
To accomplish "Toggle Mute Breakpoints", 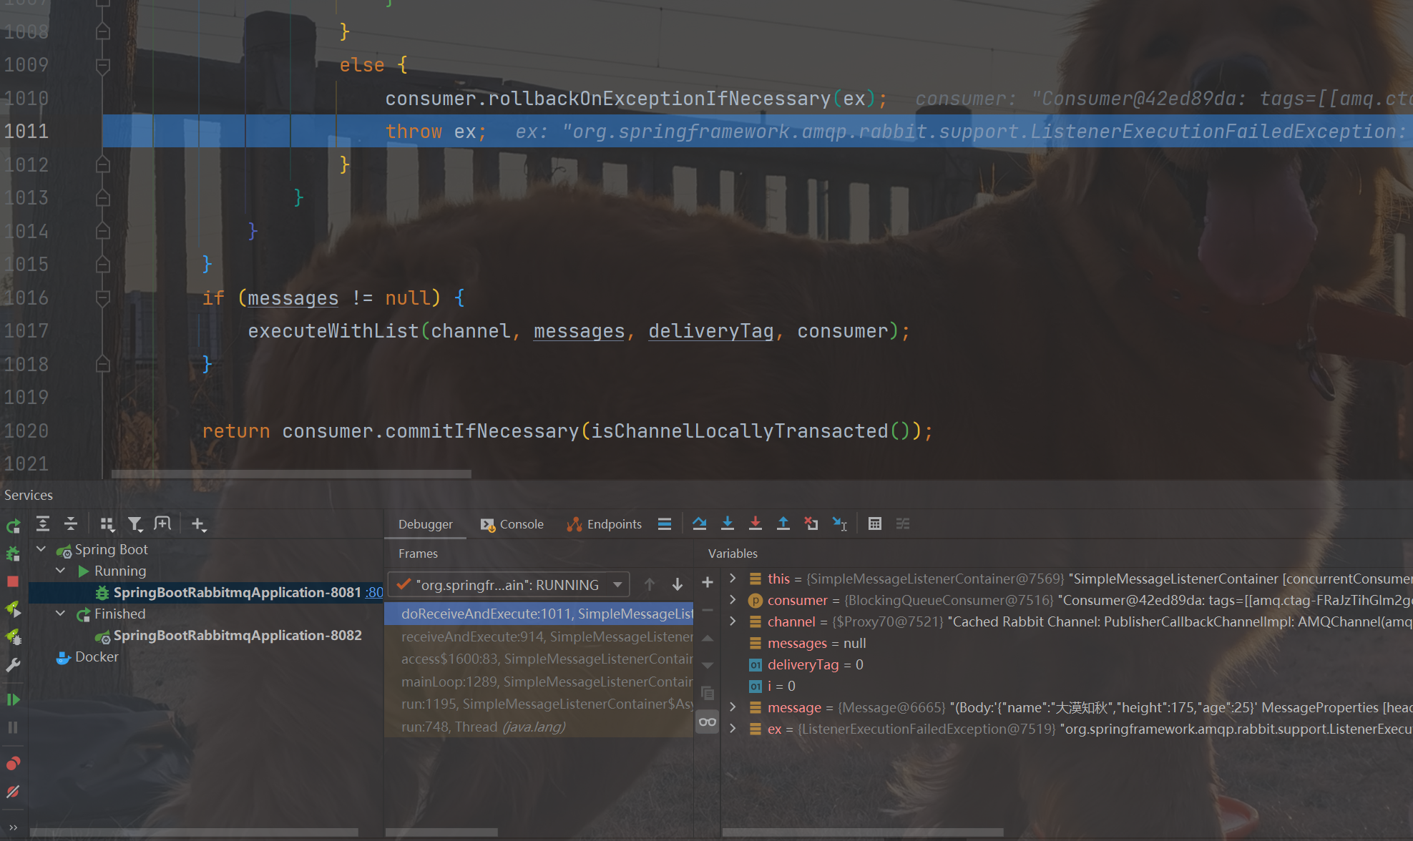I will point(13,792).
